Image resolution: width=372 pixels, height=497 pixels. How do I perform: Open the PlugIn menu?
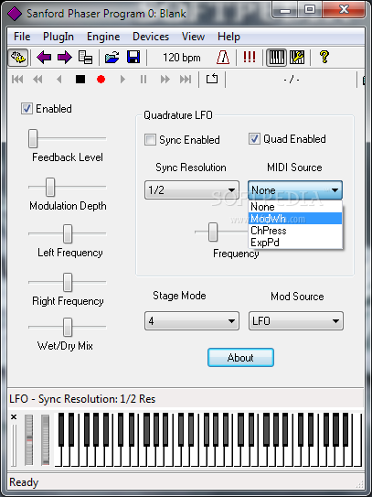(58, 37)
